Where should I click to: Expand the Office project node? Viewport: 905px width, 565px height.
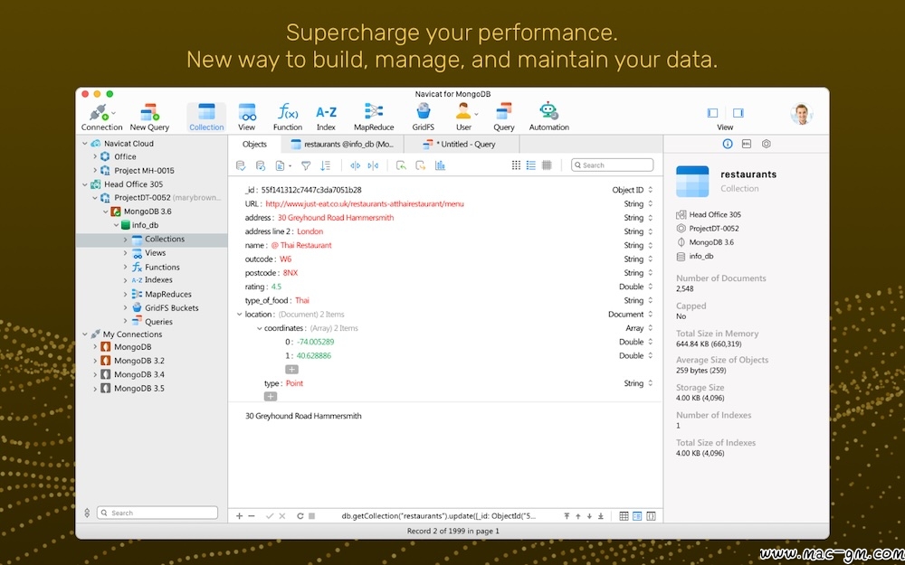coord(95,156)
